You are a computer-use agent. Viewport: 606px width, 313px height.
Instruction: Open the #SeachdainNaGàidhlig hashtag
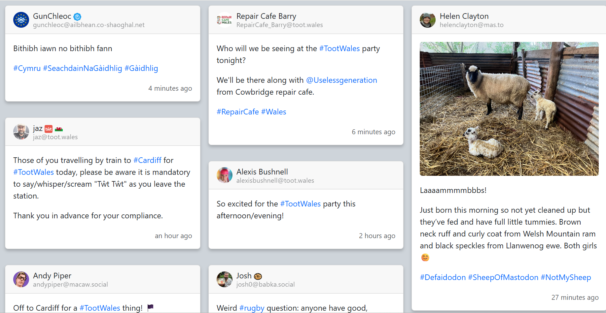tap(83, 68)
